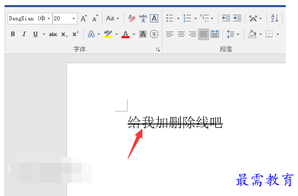Expand the Multilevel List dropdown arrow
This screenshot has height=196, width=298.
pyautogui.click(x=212, y=18)
